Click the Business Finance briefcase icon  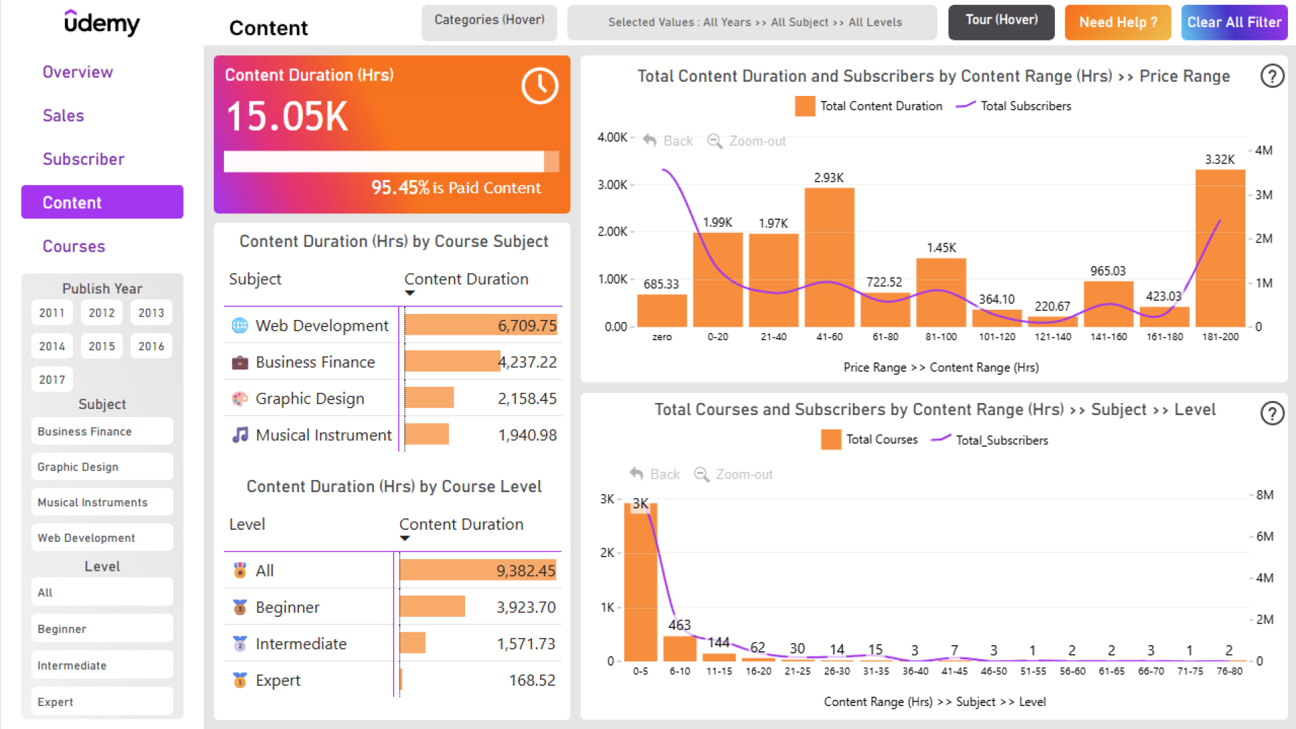coord(240,362)
